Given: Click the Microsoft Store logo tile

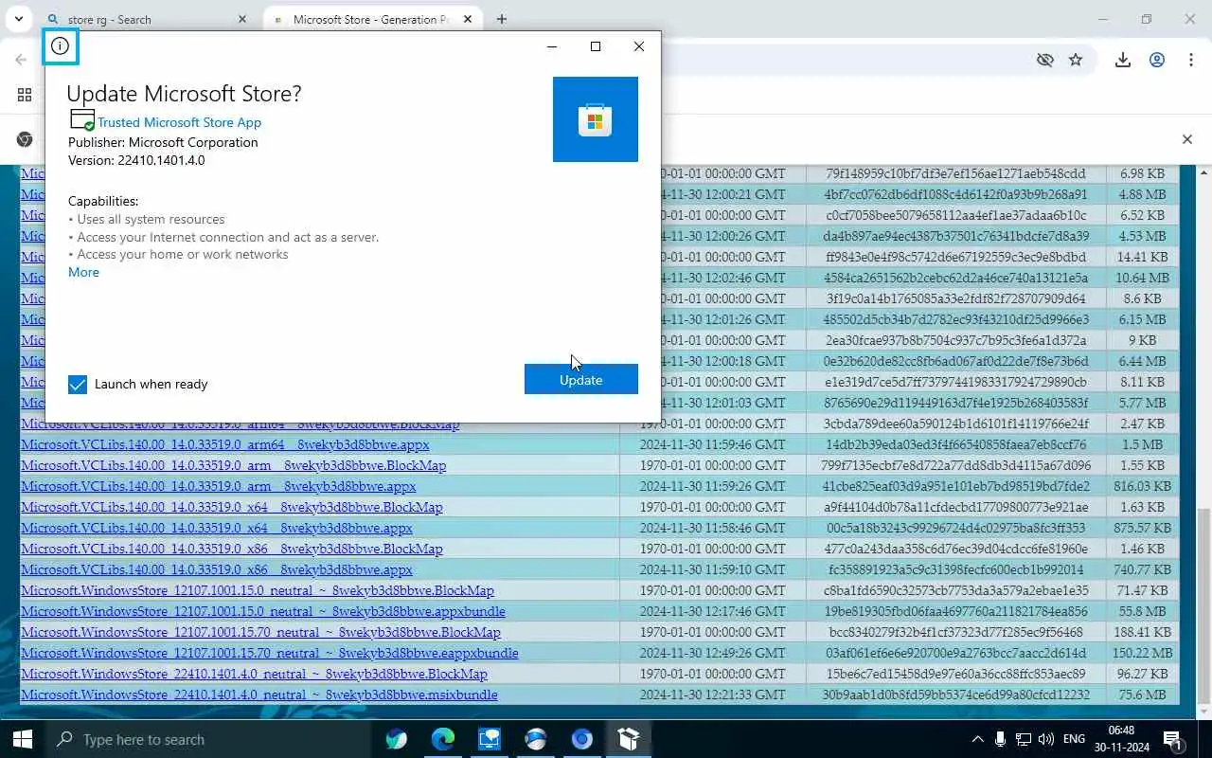Looking at the screenshot, I should [596, 119].
